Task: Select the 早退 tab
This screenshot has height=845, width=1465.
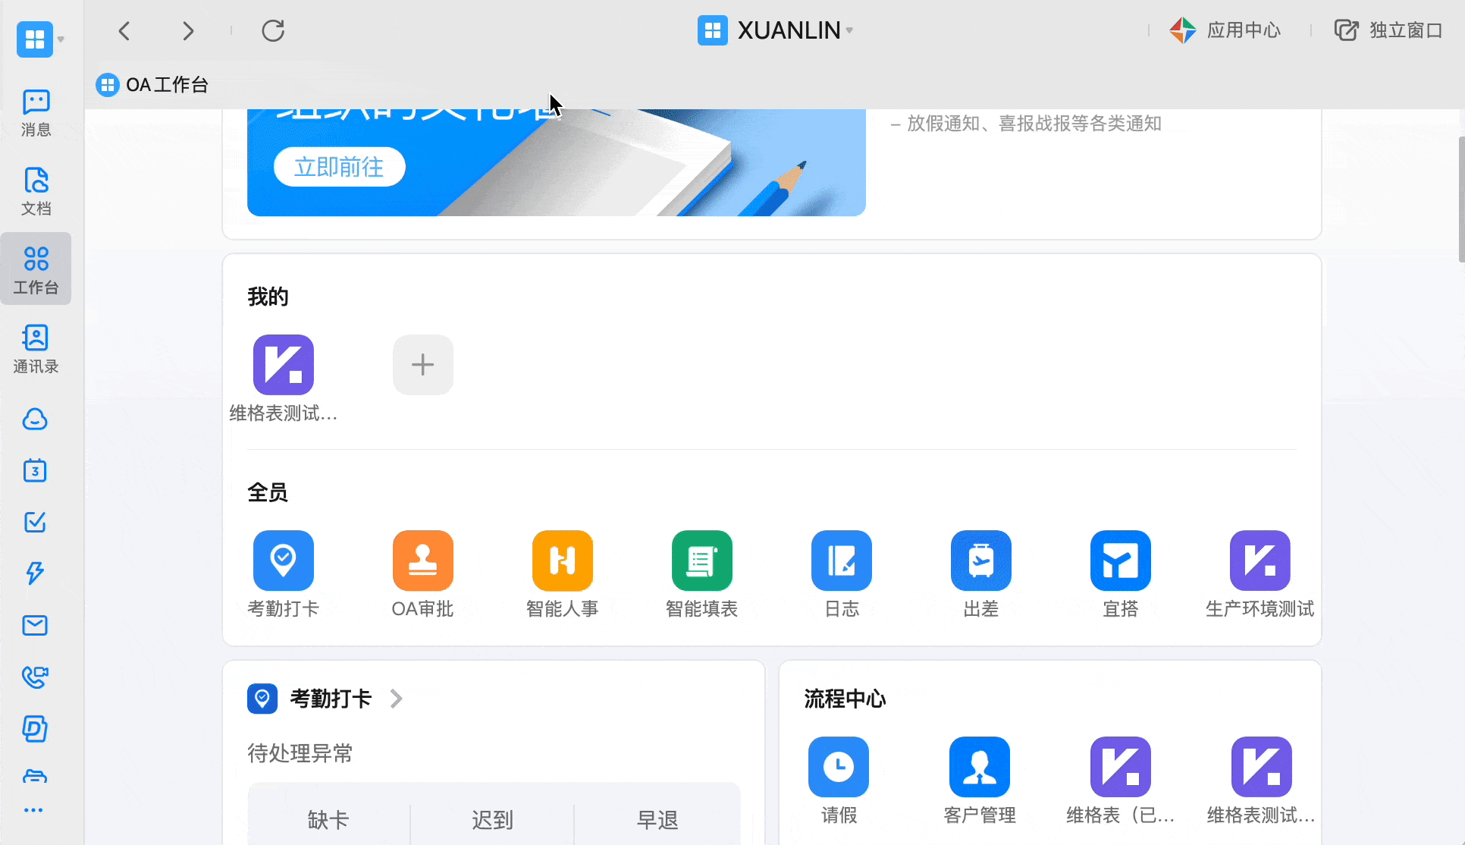Action: (657, 820)
